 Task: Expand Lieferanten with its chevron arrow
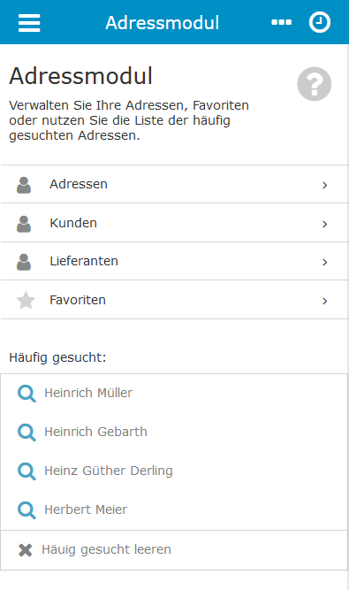click(325, 262)
